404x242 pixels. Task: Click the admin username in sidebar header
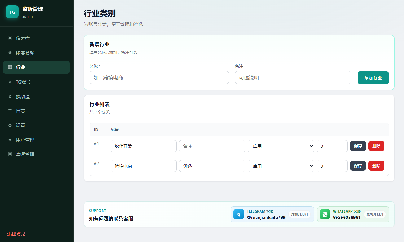(28, 16)
